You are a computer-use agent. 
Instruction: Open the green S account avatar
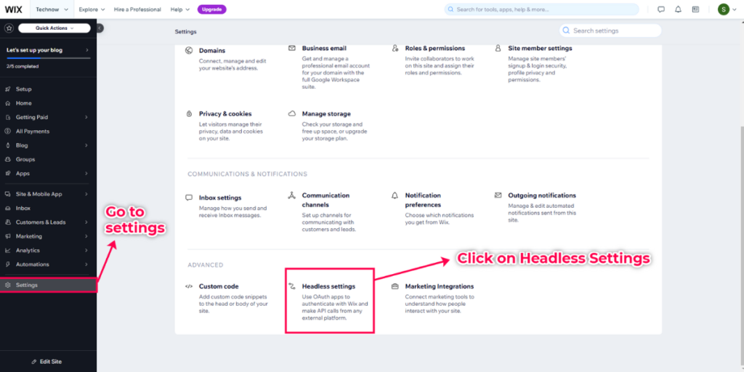[723, 9]
